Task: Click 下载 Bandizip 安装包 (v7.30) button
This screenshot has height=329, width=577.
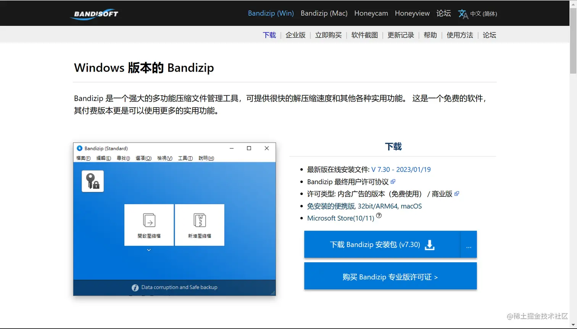Action: pos(382,244)
